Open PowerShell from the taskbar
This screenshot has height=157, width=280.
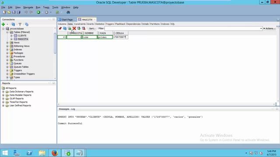[x=29, y=153]
